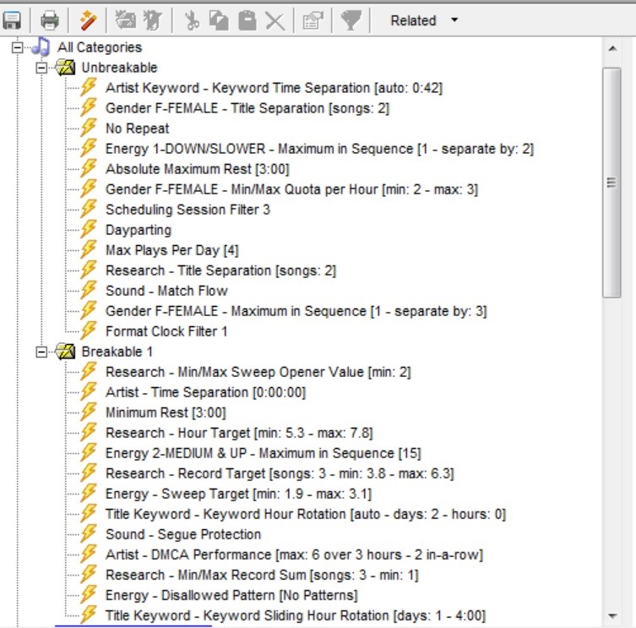Select the Max Plays Per Day rule

point(173,250)
